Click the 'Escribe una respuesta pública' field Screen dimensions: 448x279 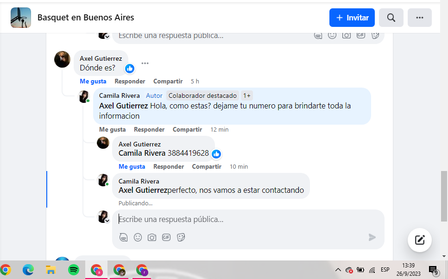click(246, 219)
